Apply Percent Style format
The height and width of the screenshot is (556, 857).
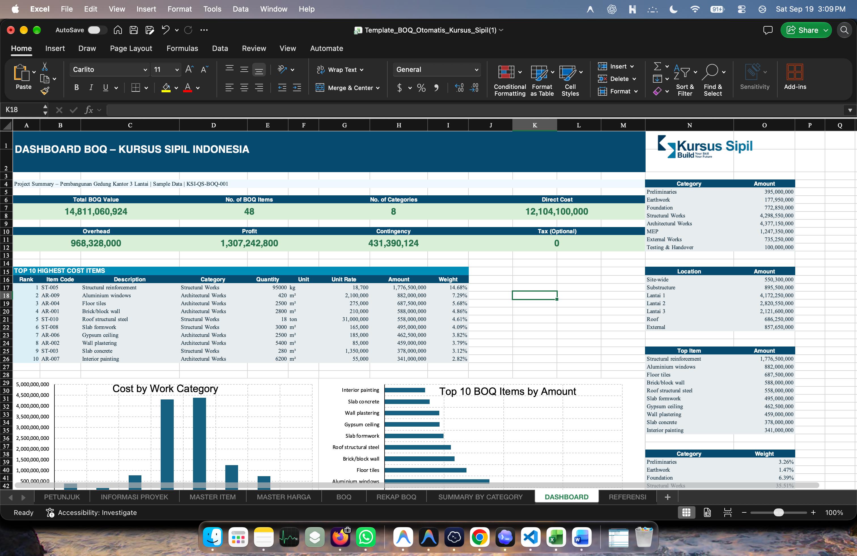click(x=421, y=88)
